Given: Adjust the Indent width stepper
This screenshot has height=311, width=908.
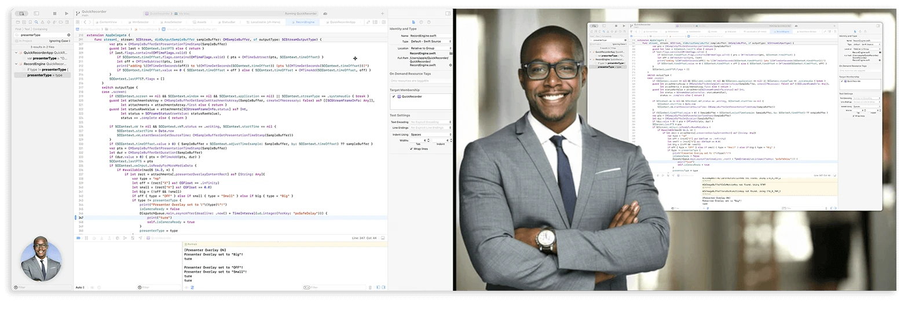Looking at the screenshot, I should (451, 140).
